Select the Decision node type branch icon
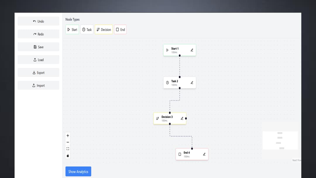This screenshot has width=316, height=178. point(104,29)
